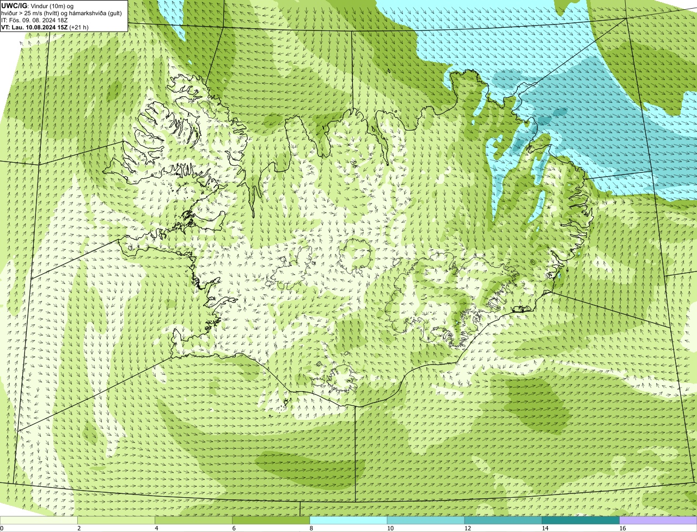Click the '4' scale label
This screenshot has height=532, width=697.
156,528
